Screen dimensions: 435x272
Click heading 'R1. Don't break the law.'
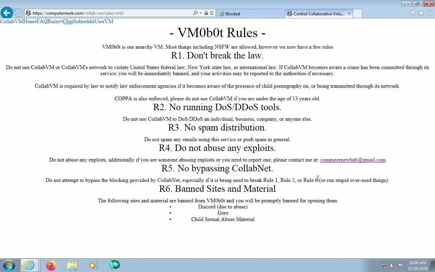[x=217, y=55]
